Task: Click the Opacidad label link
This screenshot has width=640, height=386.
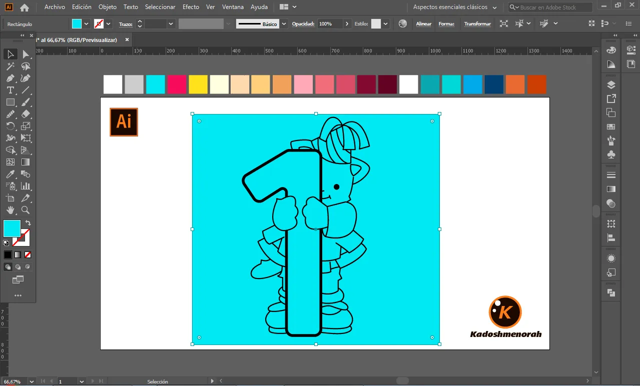Action: pos(303,24)
